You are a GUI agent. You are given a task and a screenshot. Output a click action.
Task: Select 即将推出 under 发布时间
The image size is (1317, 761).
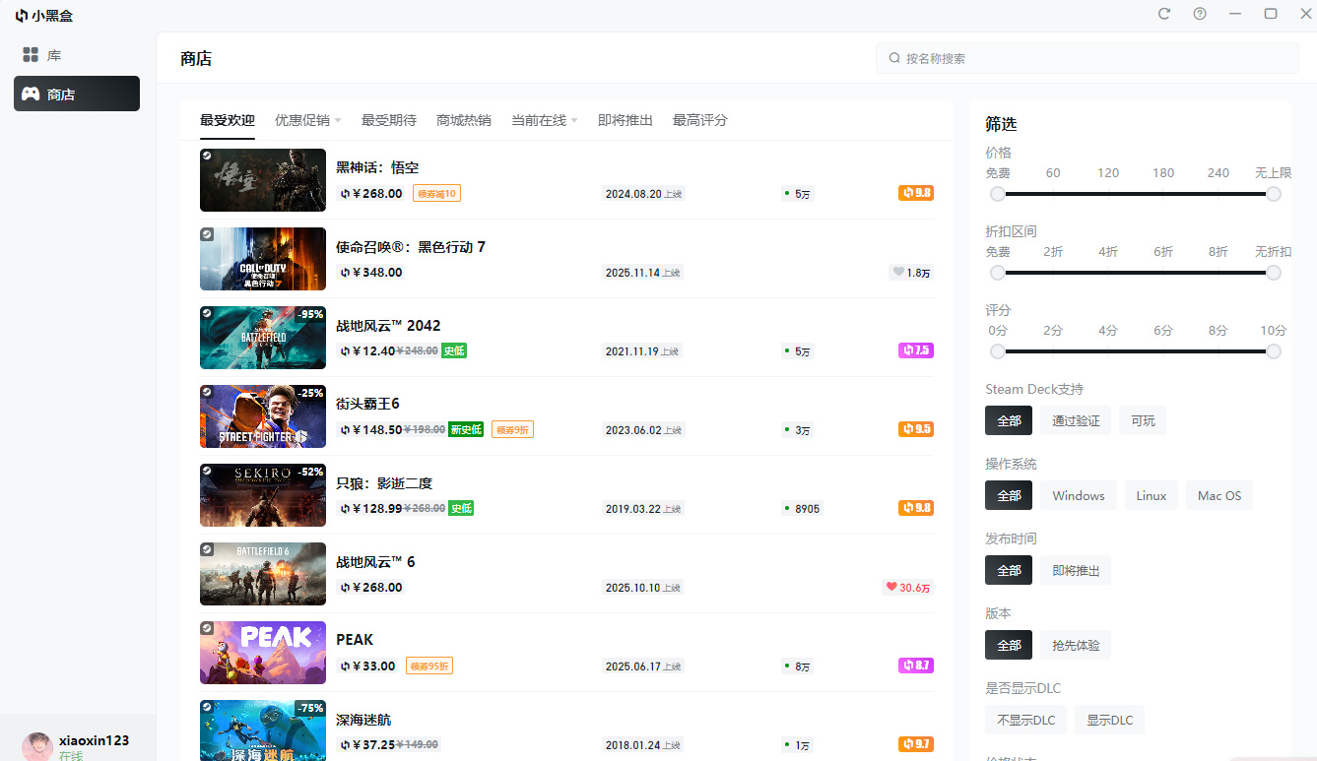[1076, 570]
